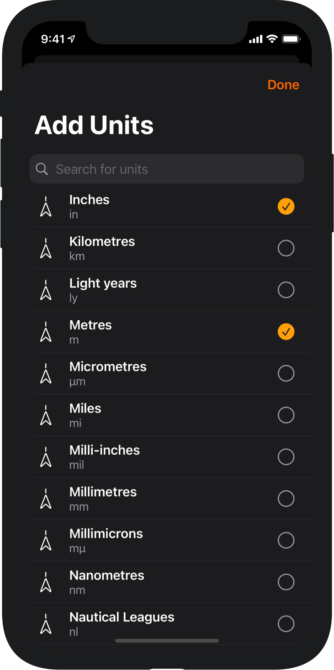
Task: Choose the Nanometres row label
Action: pyautogui.click(x=107, y=575)
